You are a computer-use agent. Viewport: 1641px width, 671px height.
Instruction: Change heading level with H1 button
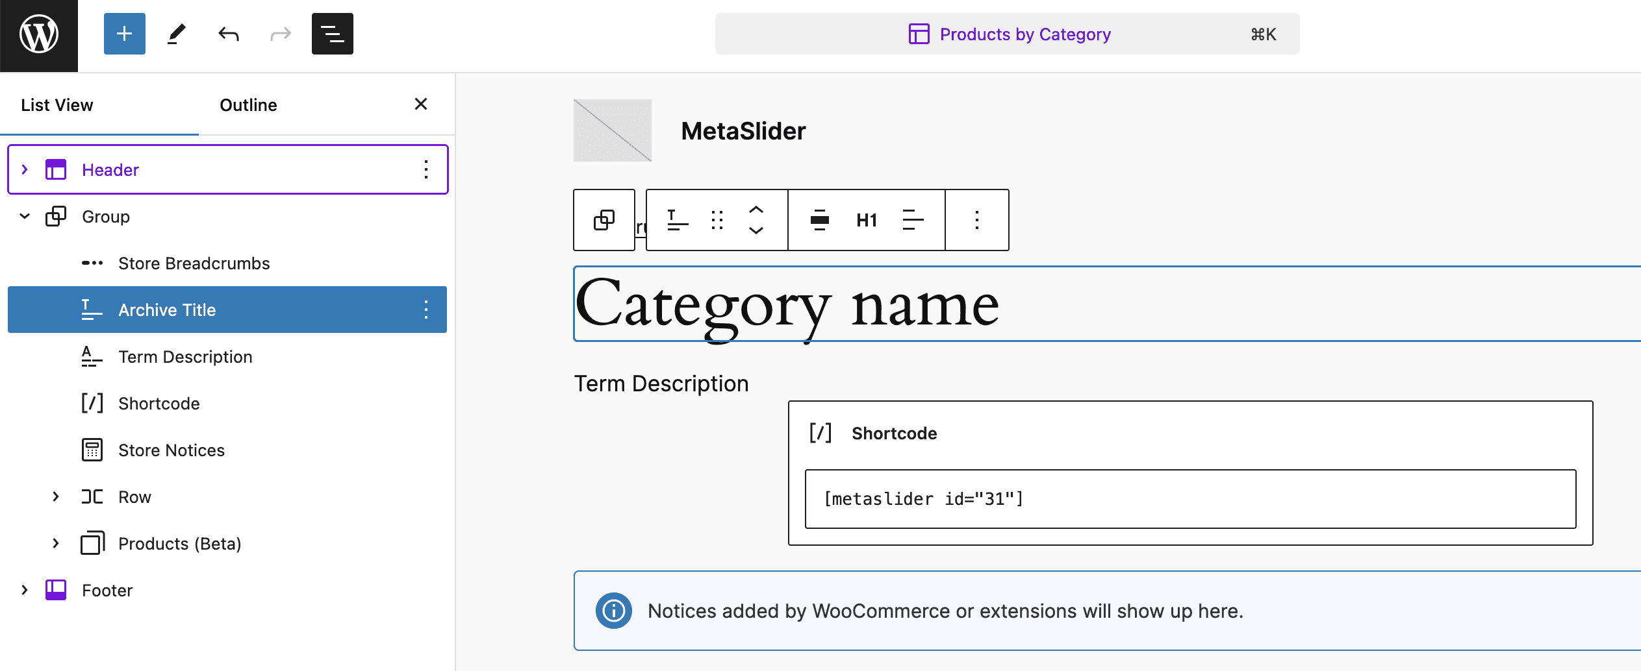point(866,220)
